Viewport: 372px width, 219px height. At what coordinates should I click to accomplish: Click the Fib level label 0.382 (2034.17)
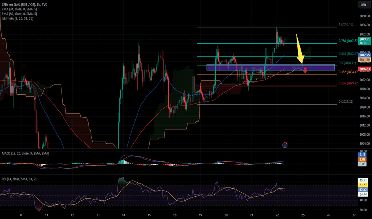[x=348, y=72]
